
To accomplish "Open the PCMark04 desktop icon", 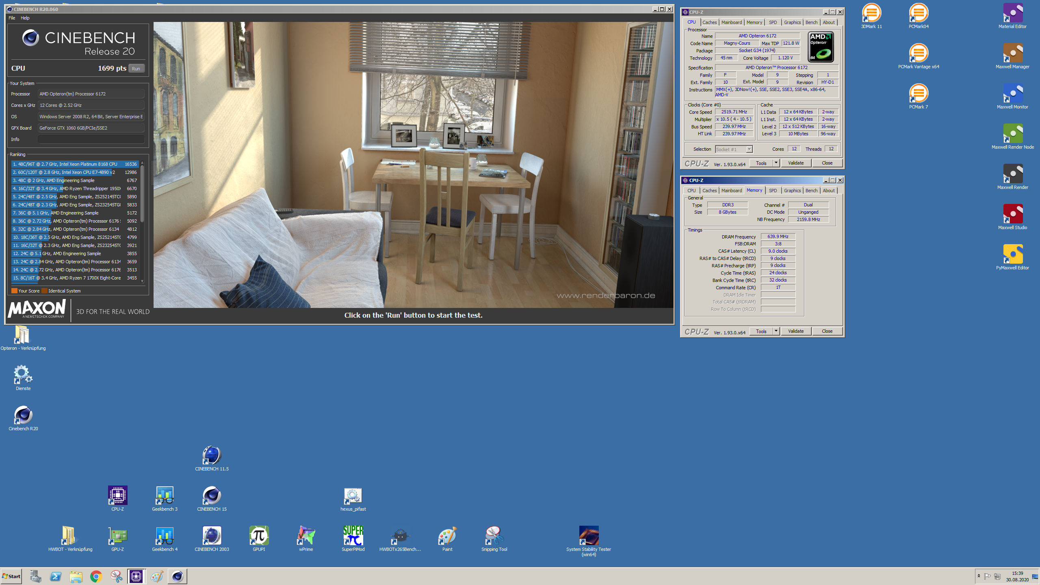I will 919,16.
